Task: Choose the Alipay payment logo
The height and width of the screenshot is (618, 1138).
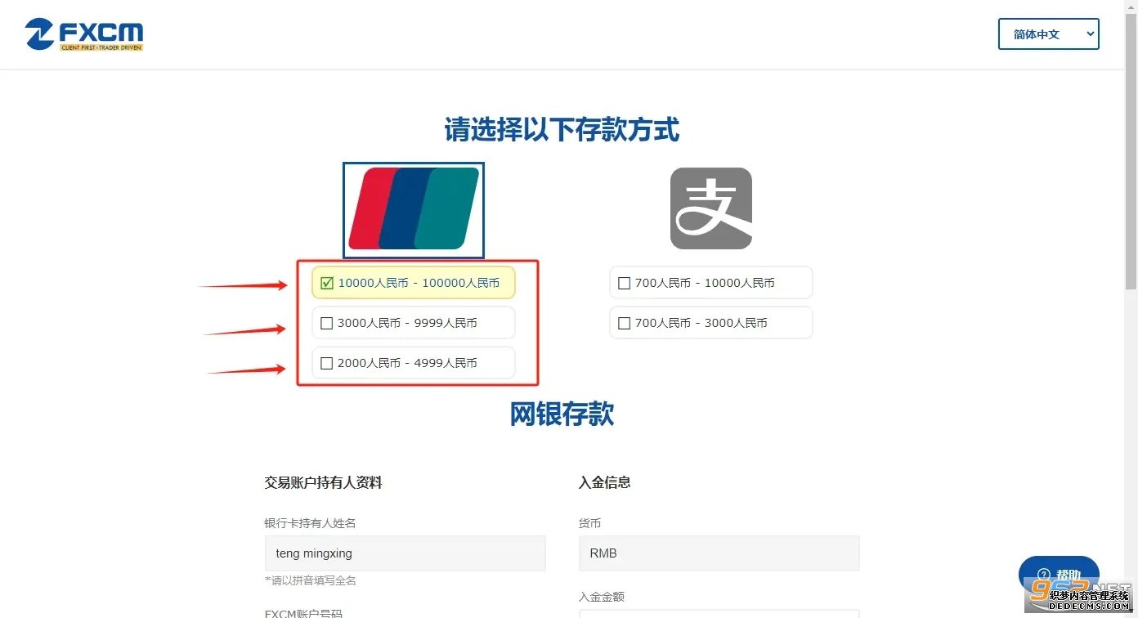Action: coord(710,208)
